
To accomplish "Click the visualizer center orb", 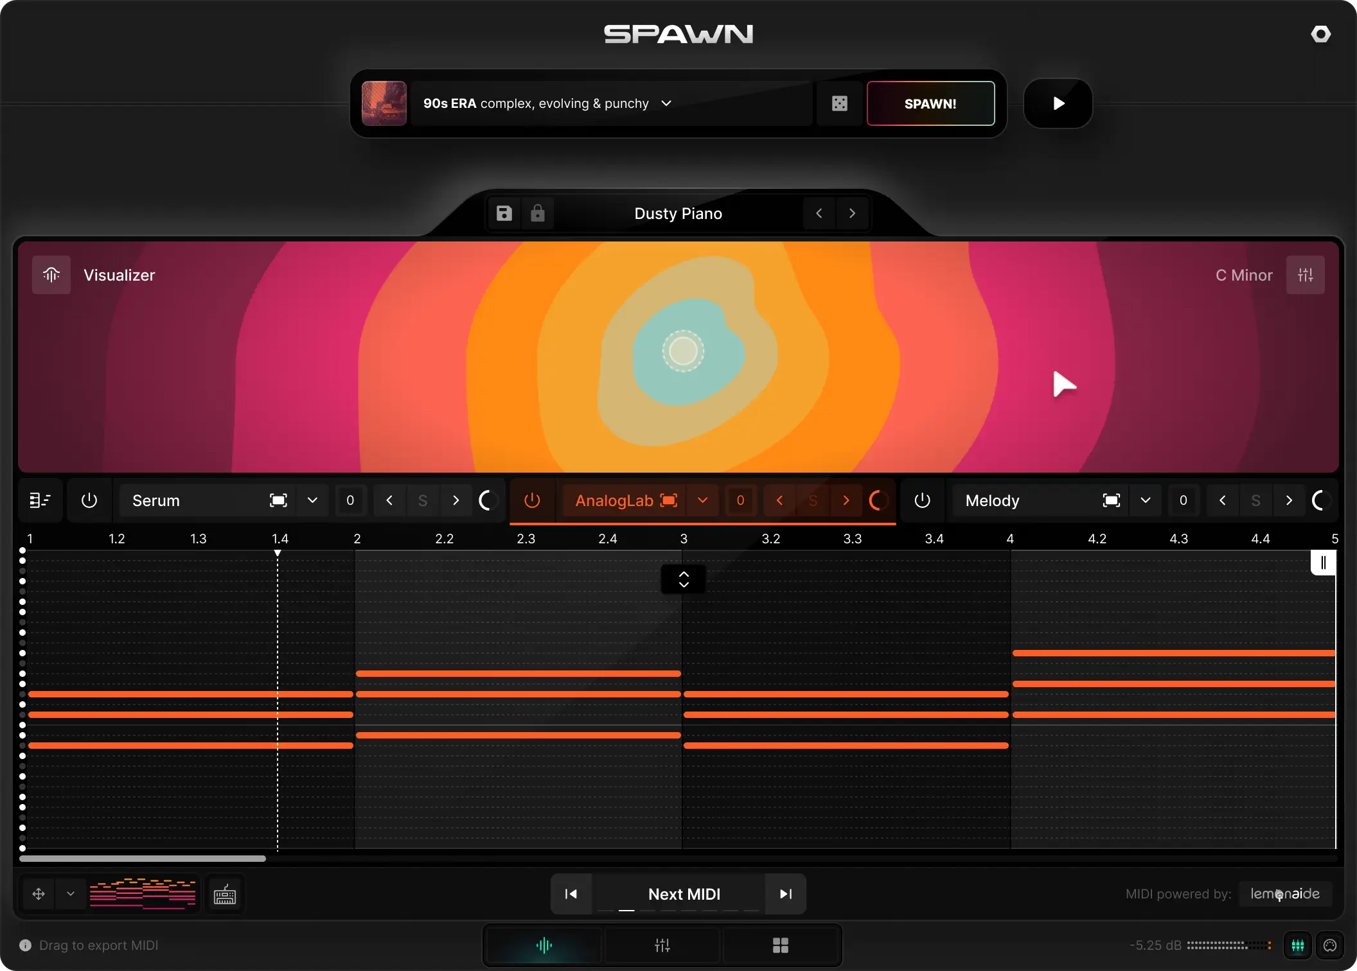I will 683,351.
